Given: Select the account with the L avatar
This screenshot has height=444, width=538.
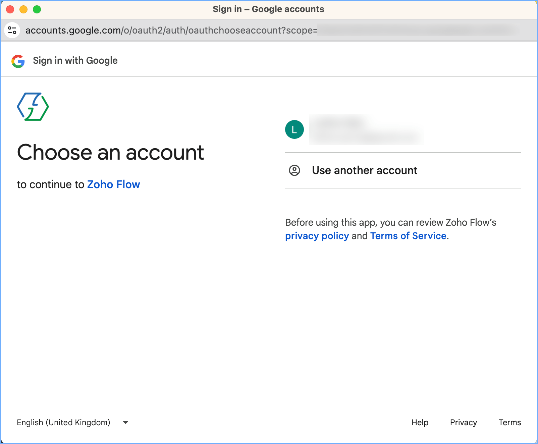Looking at the screenshot, I should 403,129.
